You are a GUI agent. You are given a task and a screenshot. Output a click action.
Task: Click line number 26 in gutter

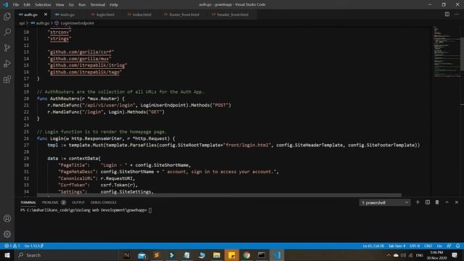pos(26,138)
